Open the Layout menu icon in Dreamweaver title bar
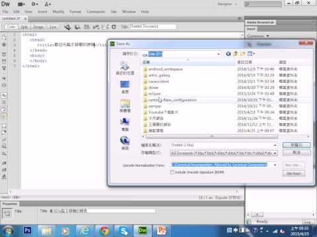The width and height of the screenshot is (317, 237). click(x=21, y=4)
